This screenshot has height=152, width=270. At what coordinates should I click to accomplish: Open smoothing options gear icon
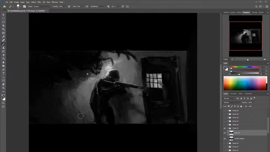(108, 7)
